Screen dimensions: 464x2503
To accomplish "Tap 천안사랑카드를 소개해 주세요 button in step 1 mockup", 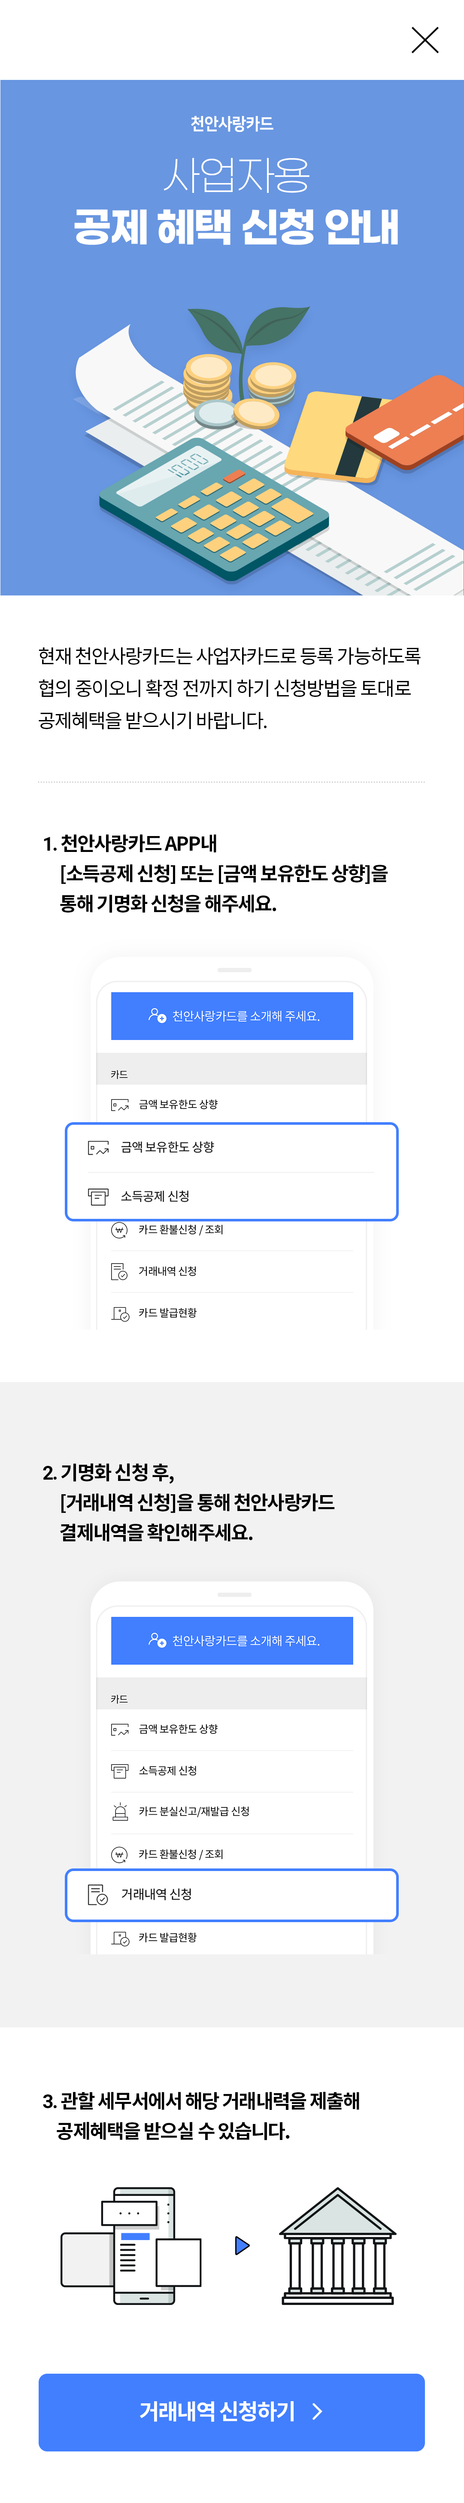I will click(x=232, y=1015).
